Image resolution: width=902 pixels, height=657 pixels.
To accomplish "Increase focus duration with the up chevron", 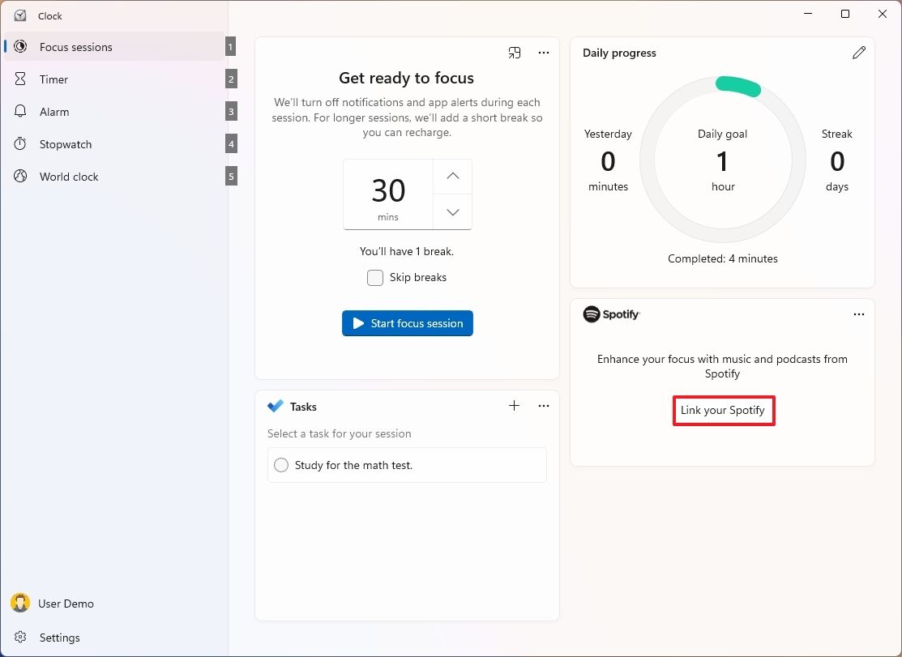I will (x=451, y=176).
